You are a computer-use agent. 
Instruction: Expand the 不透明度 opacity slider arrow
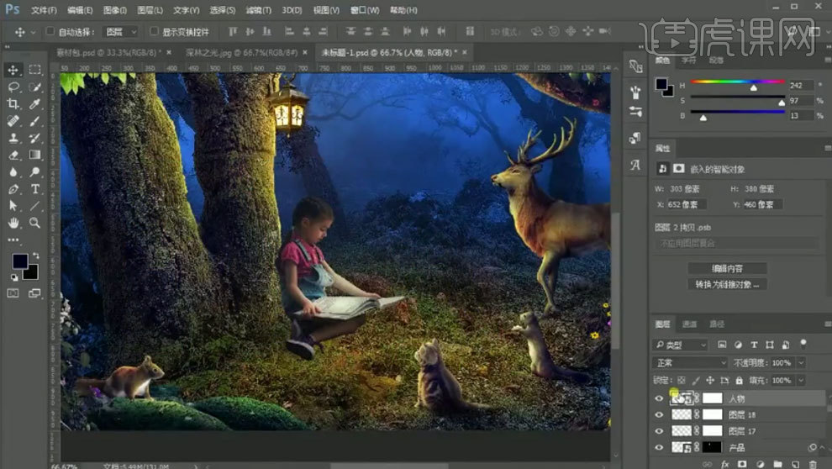pos(801,363)
